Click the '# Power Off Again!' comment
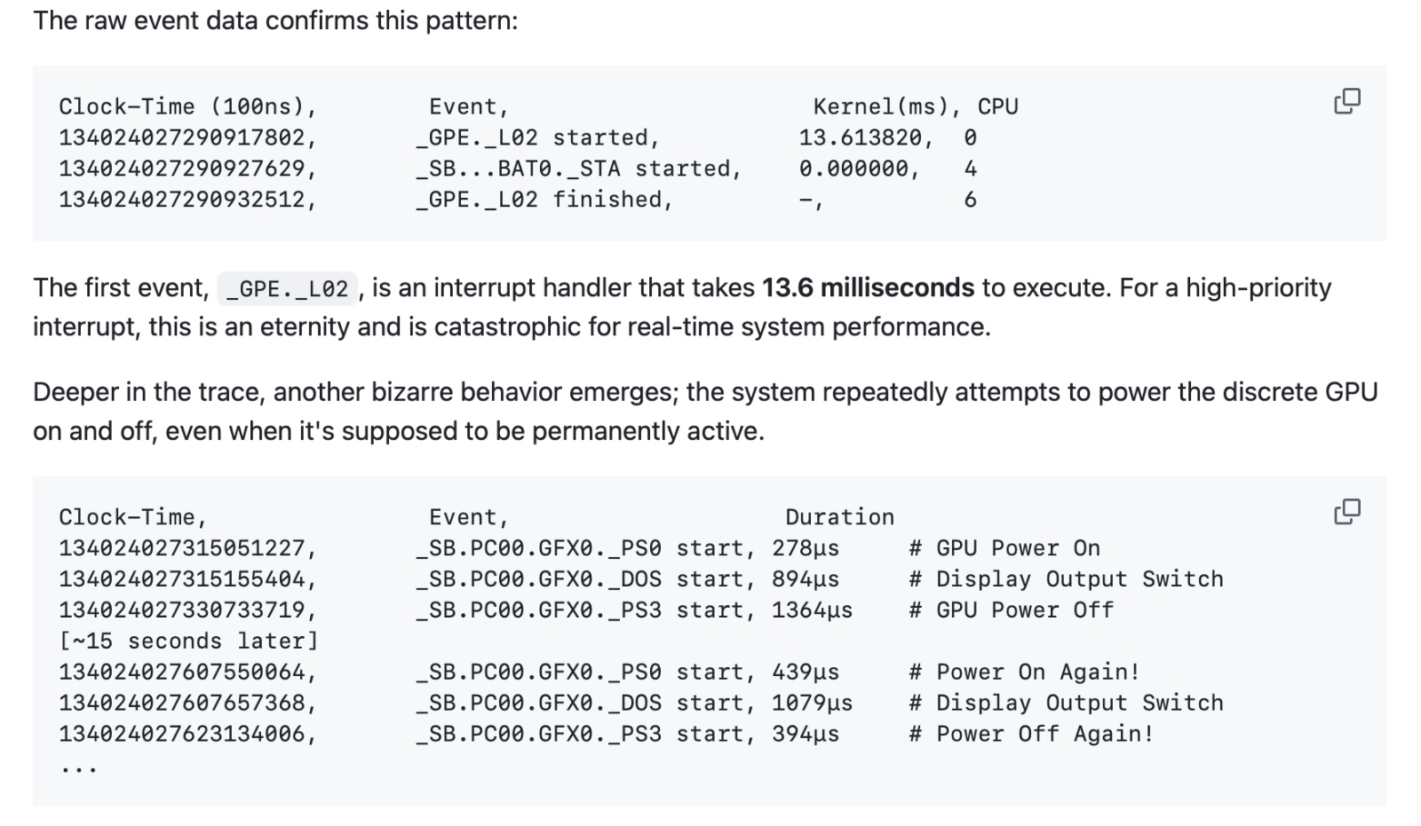1421x826 pixels. click(1031, 735)
